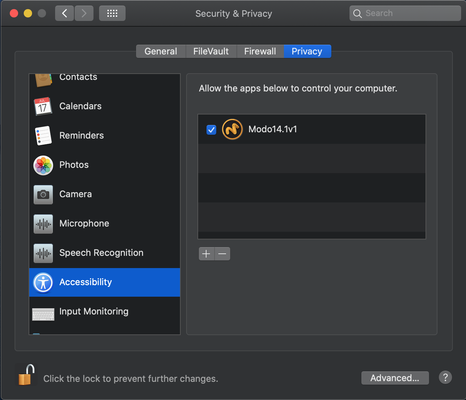The image size is (466, 400).
Task: Choose the Photos pinwheel icon
Action: (x=43, y=165)
